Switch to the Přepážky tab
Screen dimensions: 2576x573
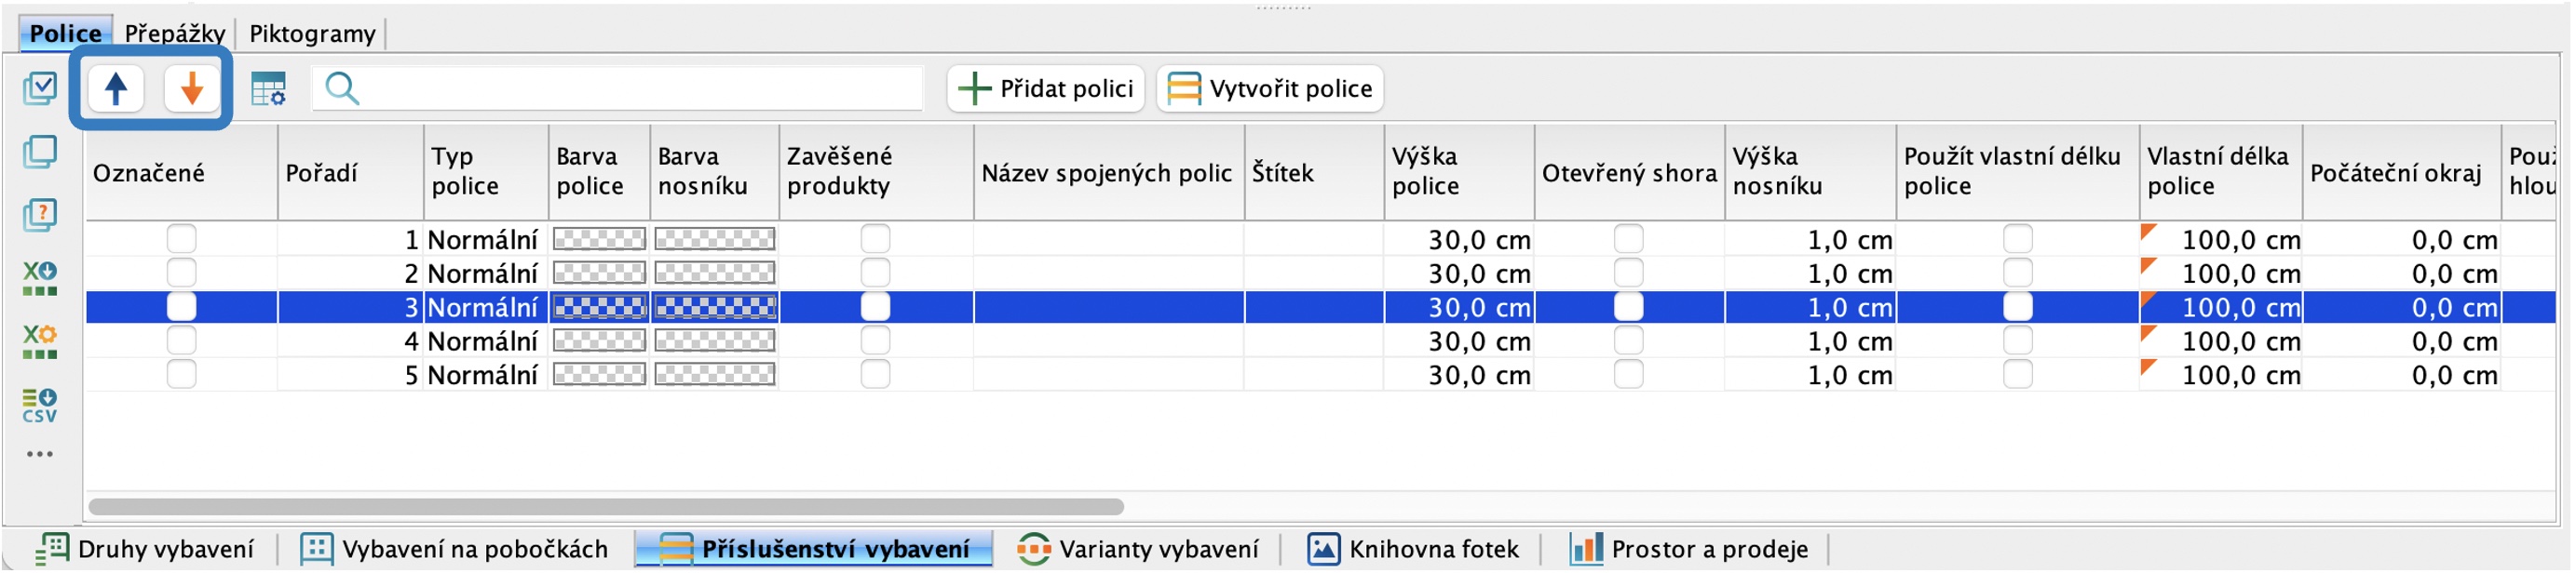[x=174, y=33]
